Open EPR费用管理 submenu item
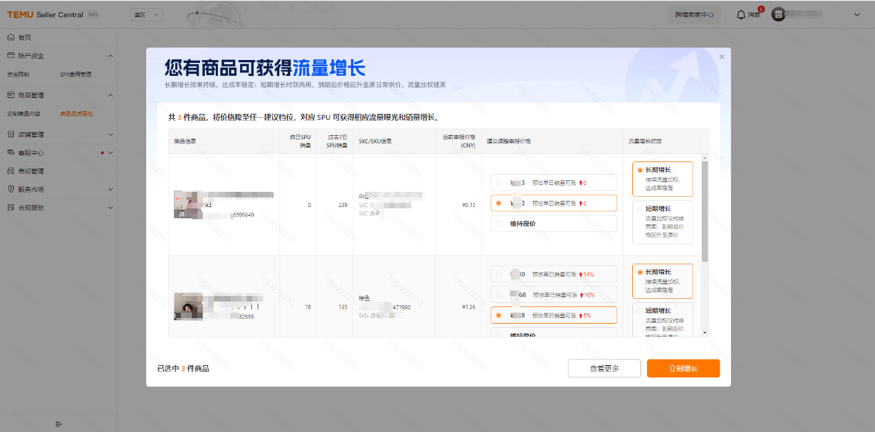 tap(75, 74)
